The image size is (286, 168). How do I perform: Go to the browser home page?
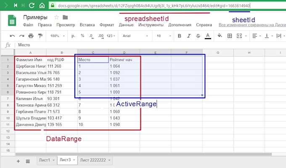[x=42, y=5]
